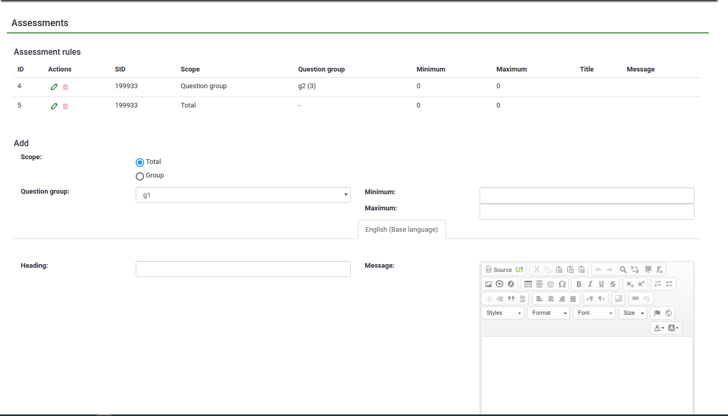This screenshot has width=728, height=416.
Task: Add a hyperlink using the link icon
Action: (635, 299)
